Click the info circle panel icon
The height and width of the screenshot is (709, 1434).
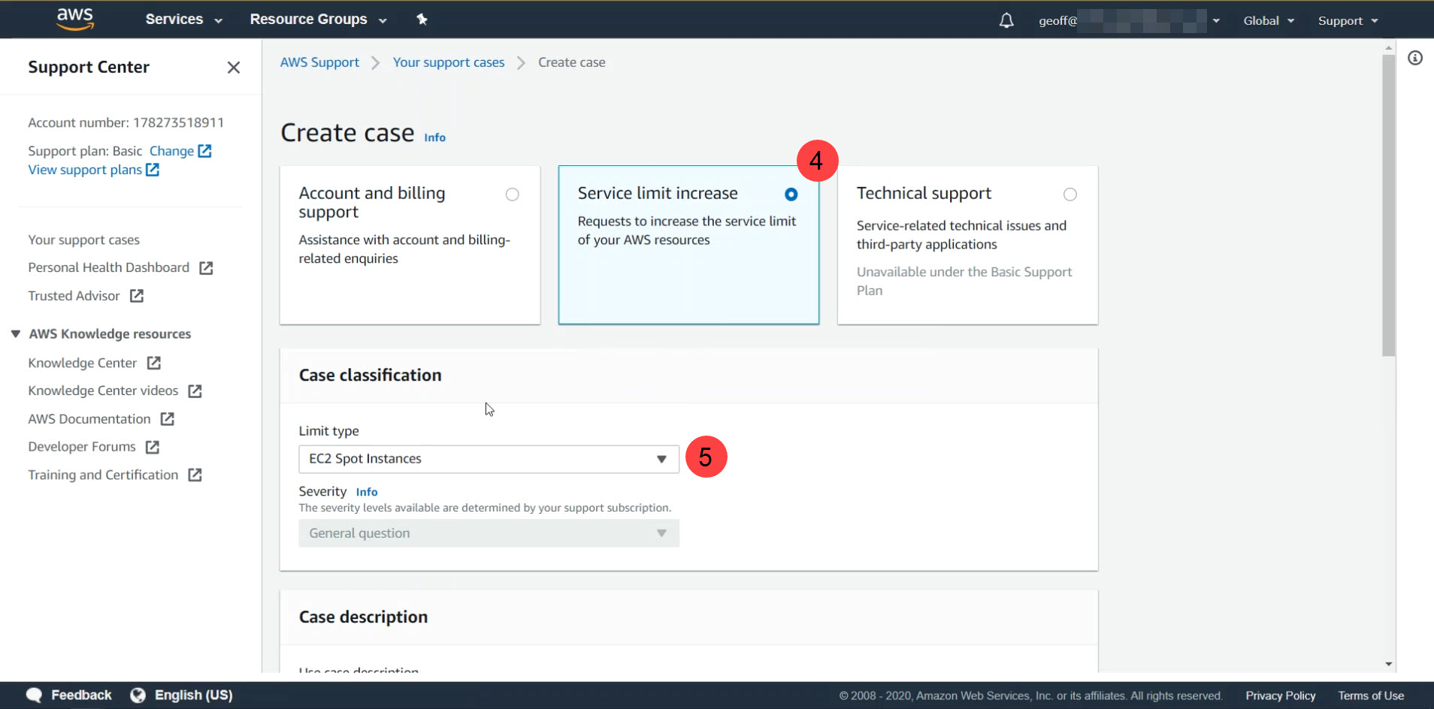(x=1415, y=58)
